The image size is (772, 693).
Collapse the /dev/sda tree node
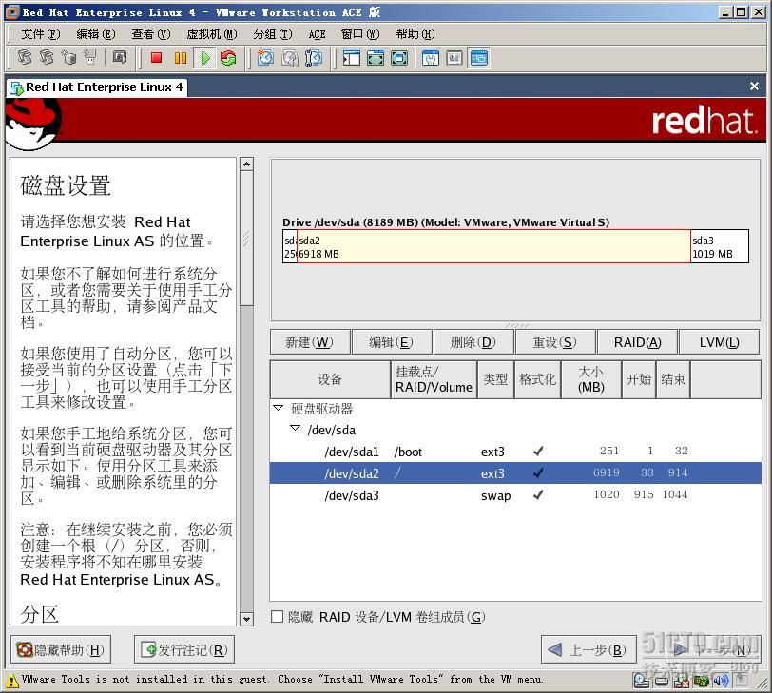point(296,428)
